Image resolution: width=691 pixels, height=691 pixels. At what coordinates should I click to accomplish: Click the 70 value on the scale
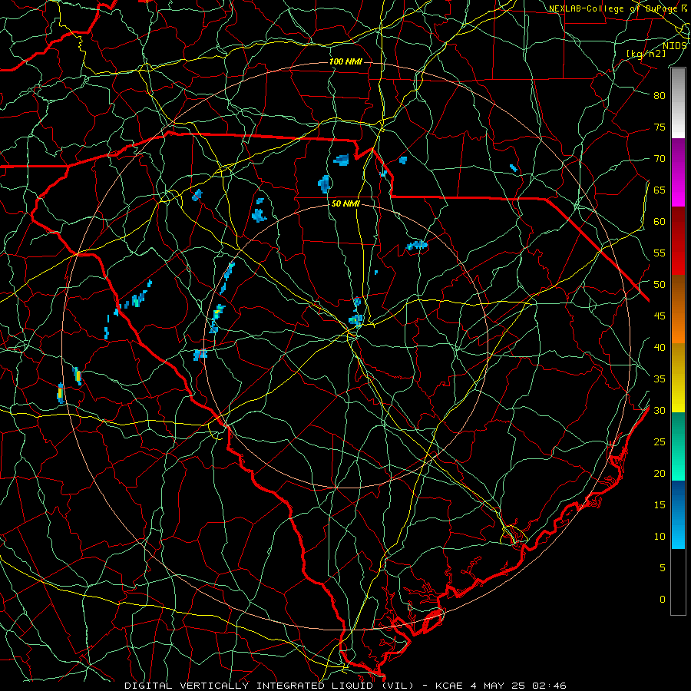click(660, 159)
